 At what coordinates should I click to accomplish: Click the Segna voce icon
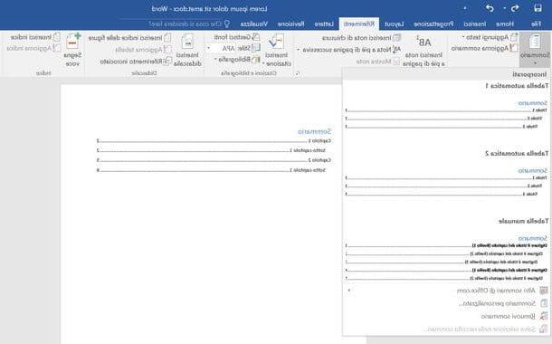tap(73, 41)
